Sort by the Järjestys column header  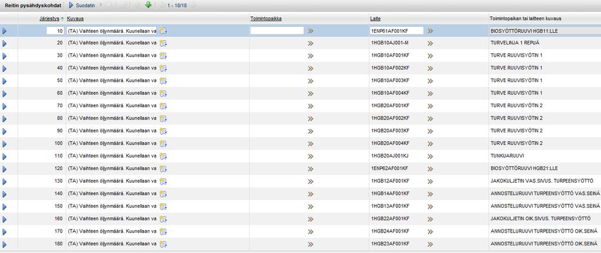click(x=49, y=19)
